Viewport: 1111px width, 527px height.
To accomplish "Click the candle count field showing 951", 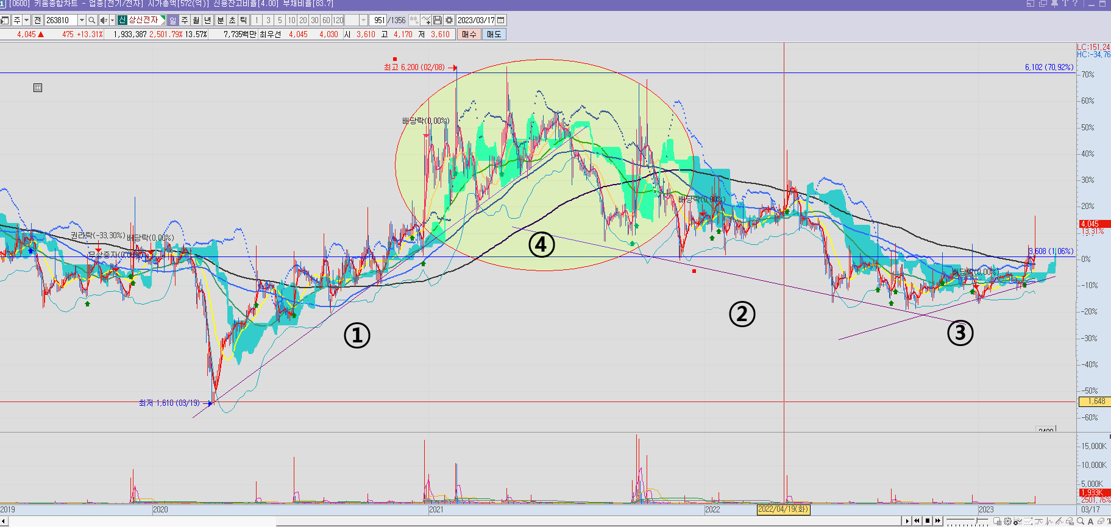I will 378,20.
